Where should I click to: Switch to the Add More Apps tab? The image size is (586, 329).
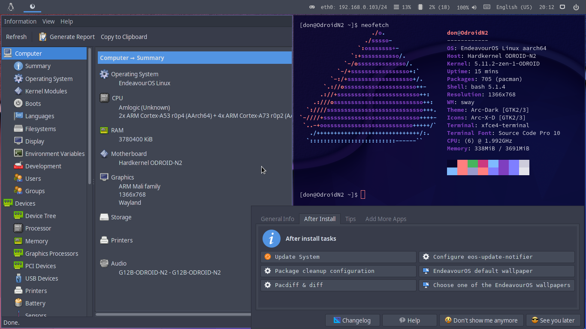[386, 218]
